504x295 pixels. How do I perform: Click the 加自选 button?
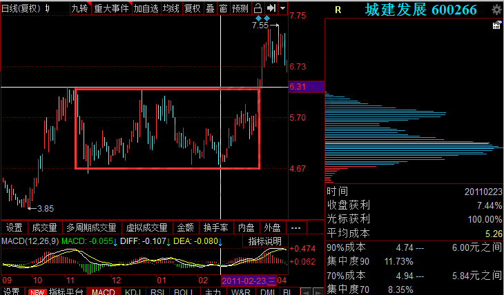146,8
